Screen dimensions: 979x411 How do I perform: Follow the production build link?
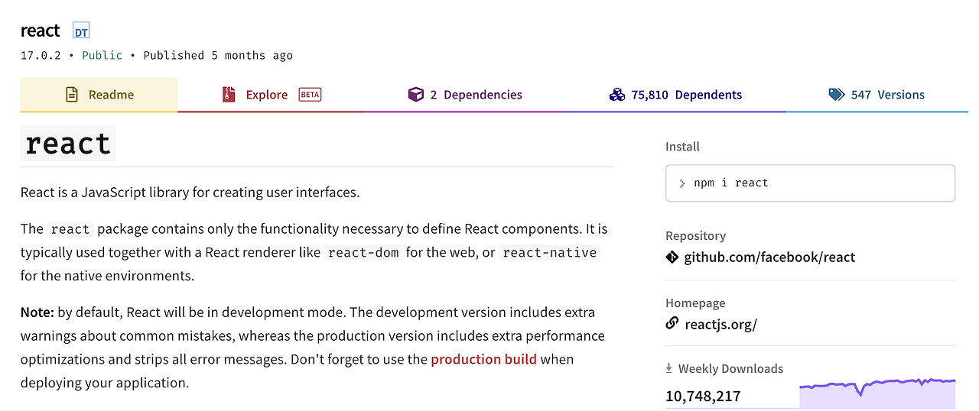(483, 359)
